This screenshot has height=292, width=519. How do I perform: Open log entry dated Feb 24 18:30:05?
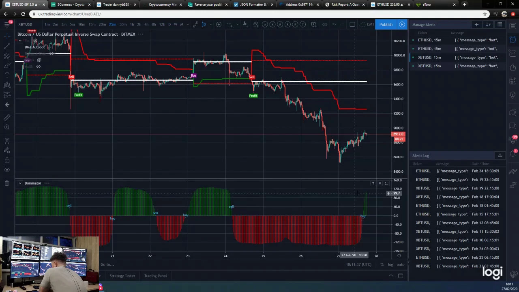coord(457,171)
